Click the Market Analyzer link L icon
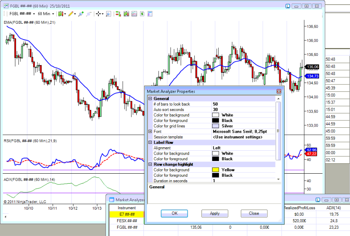This screenshot has height=236, width=350. [318, 200]
